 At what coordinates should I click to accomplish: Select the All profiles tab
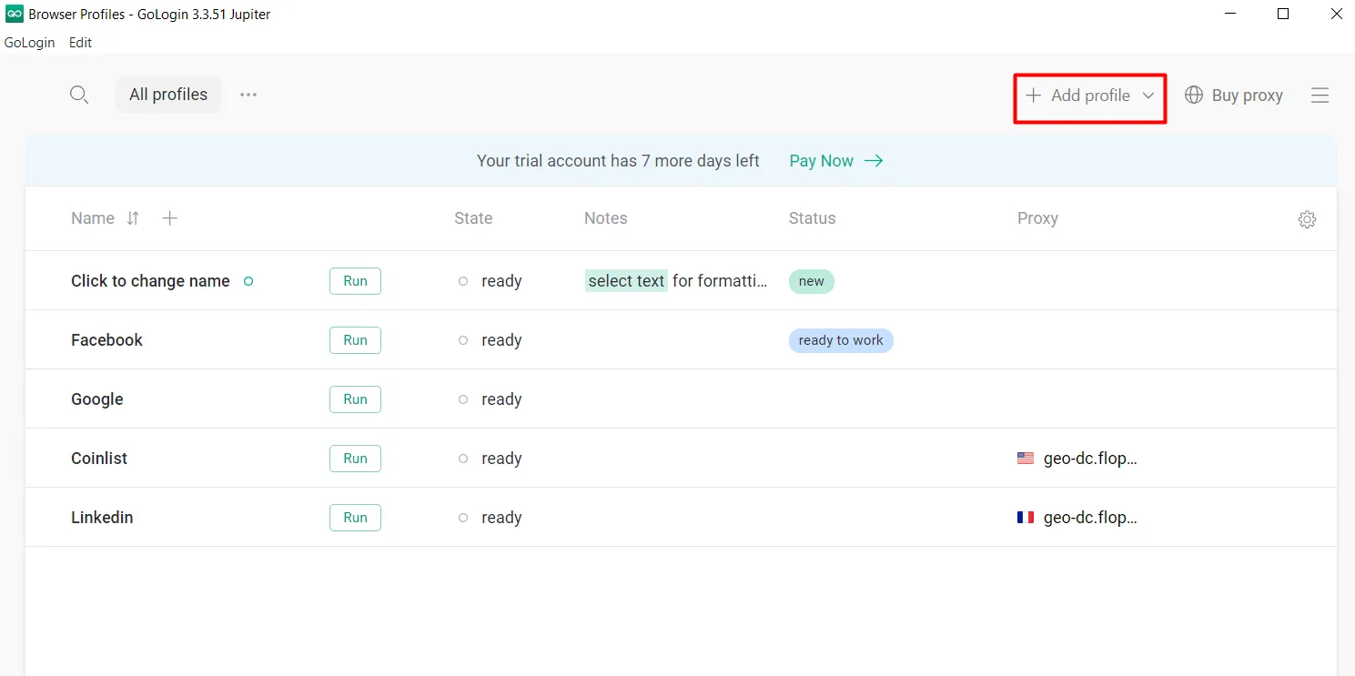168,95
